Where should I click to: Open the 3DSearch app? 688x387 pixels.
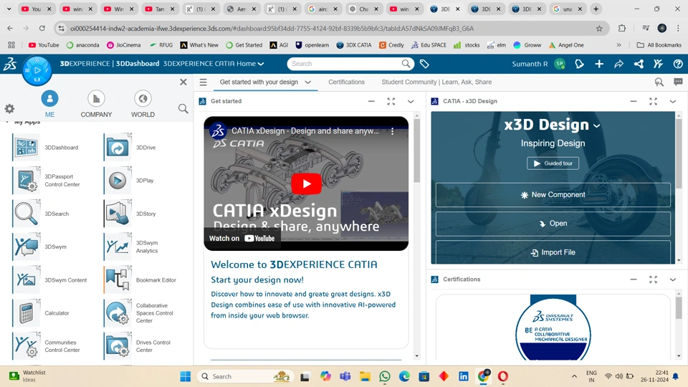[x=27, y=214]
